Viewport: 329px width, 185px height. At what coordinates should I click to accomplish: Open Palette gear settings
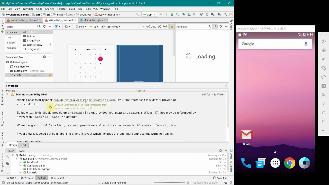pos(44,26)
